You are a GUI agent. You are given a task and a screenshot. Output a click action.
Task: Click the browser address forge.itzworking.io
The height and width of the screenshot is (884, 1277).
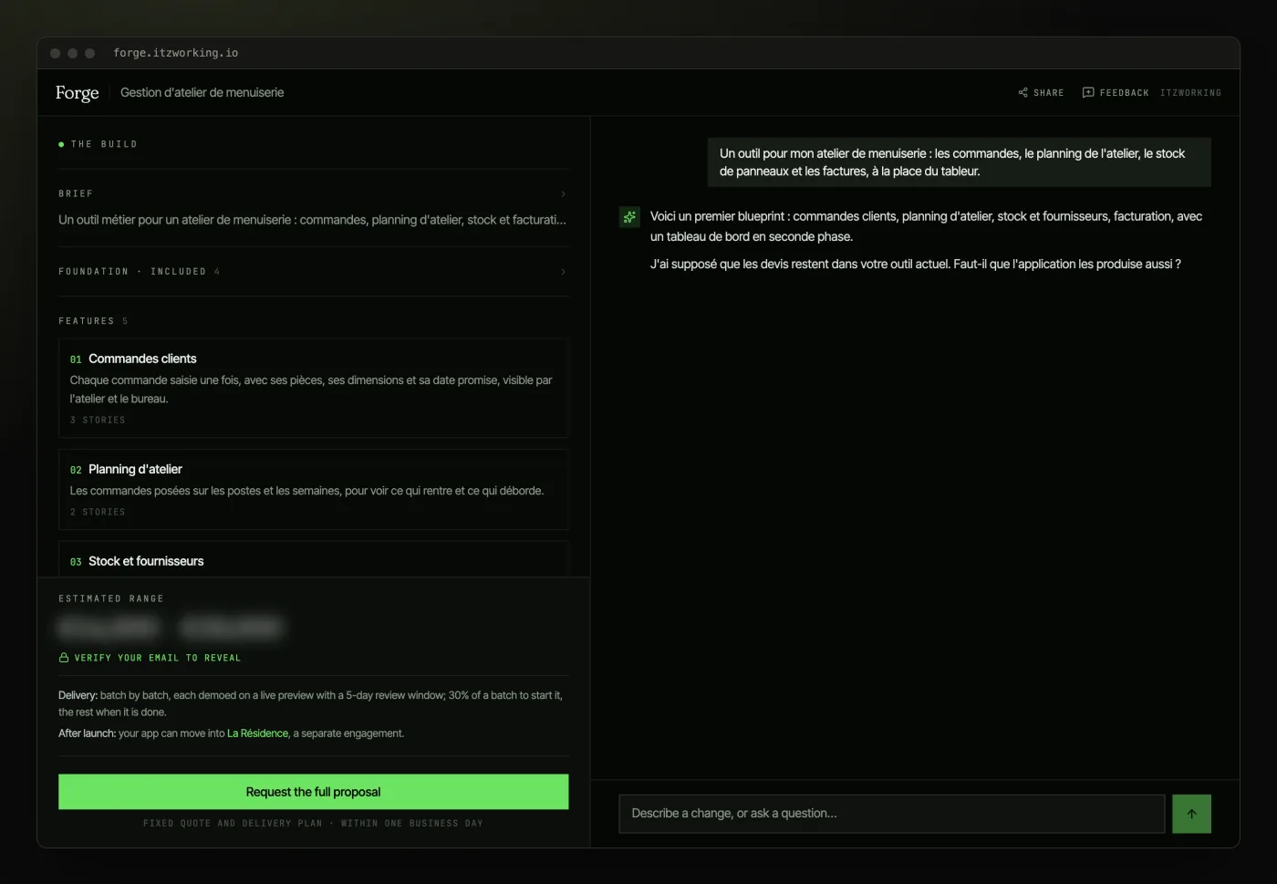pos(176,53)
